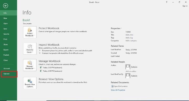189x101 pixels.
Task: Click the back arrow to return to workbook
Action: (x=6, y=6)
